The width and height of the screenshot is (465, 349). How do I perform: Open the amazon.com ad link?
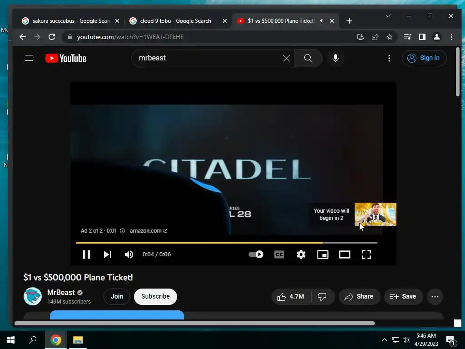(x=148, y=230)
